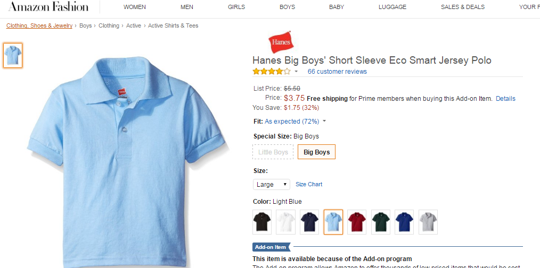This screenshot has height=268, width=540.
Task: Expand the Fit As expected dropdown
Action: [324, 122]
